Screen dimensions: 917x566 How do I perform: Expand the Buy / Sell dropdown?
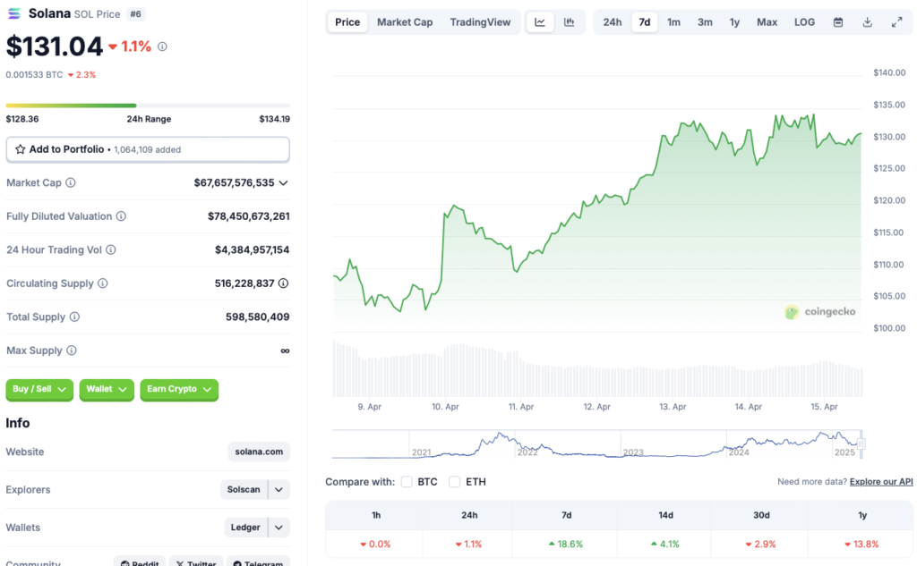(39, 390)
